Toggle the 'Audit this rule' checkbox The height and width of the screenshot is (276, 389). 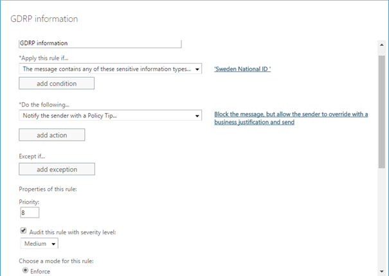[24, 231]
